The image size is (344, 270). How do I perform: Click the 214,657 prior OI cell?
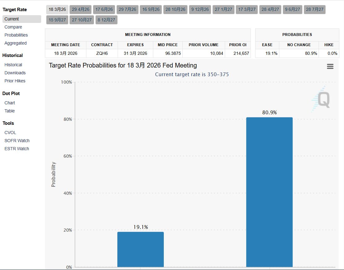tap(238, 53)
